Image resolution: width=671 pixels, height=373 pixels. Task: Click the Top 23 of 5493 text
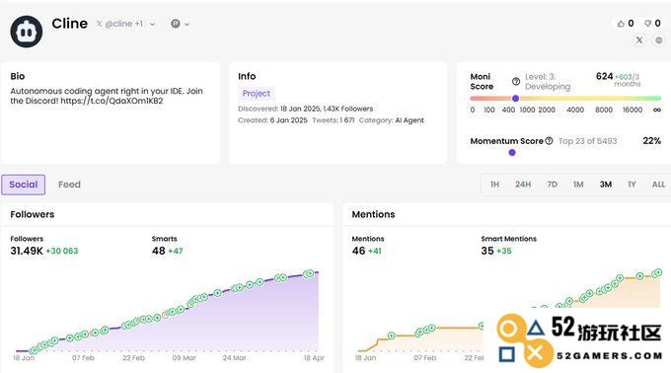pyautogui.click(x=587, y=141)
